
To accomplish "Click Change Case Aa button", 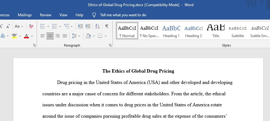I will click(x=17, y=26).
